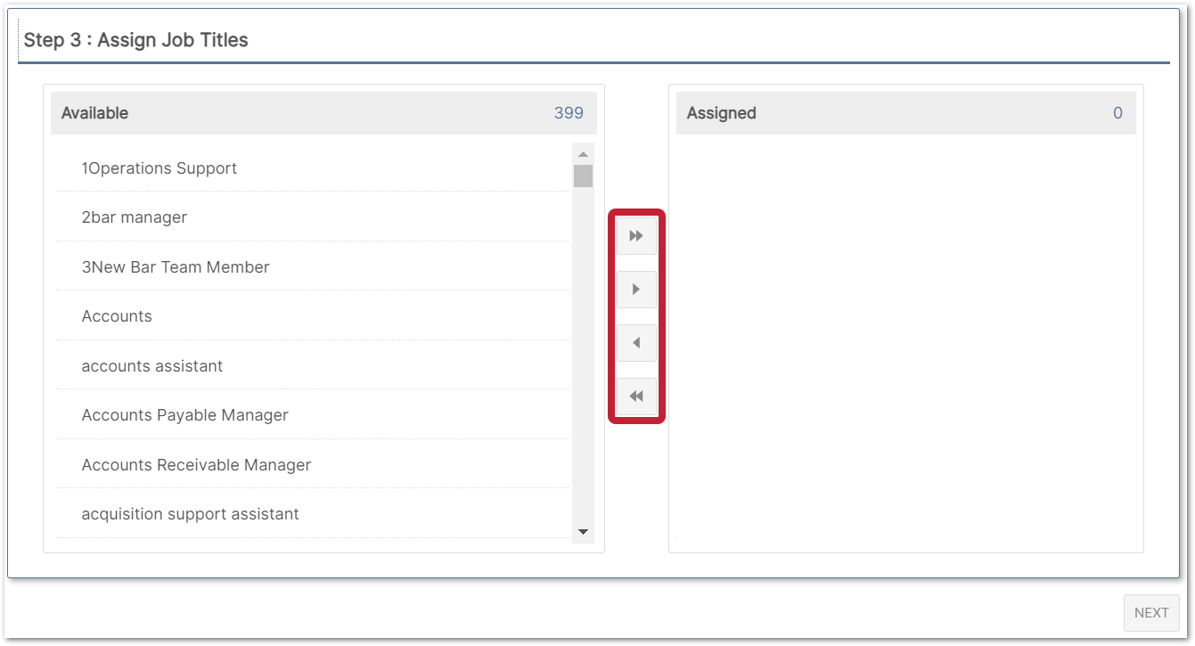Choose acquisition support assistant entry
1195x646 pixels.
191,514
